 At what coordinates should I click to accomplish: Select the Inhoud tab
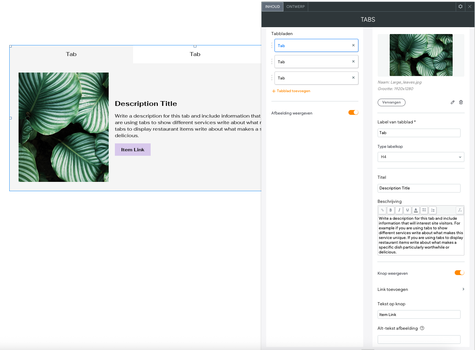coord(272,7)
